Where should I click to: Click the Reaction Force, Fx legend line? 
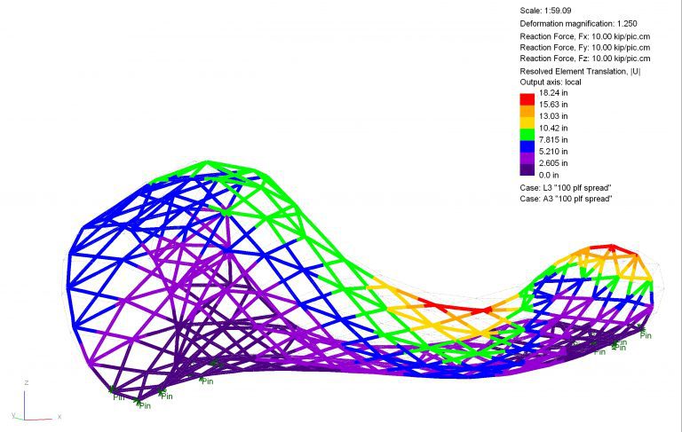584,35
